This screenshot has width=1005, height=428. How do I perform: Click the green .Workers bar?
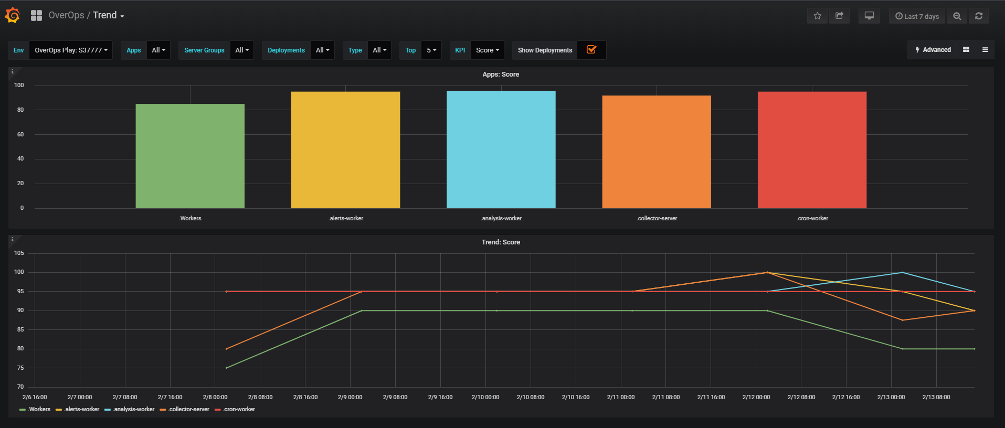coord(190,156)
